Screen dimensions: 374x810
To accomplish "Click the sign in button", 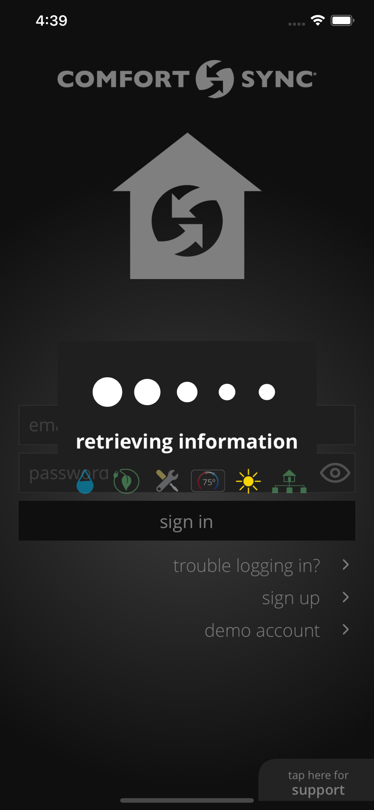I will pos(187,521).
